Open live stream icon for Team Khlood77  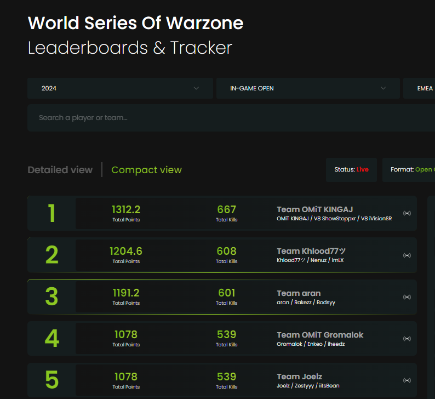pos(407,255)
